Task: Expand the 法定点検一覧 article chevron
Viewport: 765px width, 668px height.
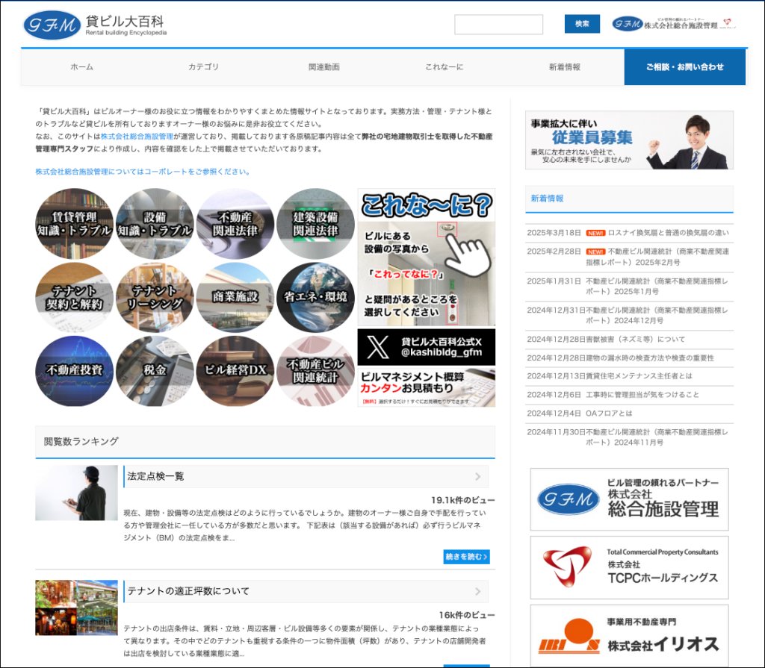Action: pyautogui.click(x=478, y=476)
